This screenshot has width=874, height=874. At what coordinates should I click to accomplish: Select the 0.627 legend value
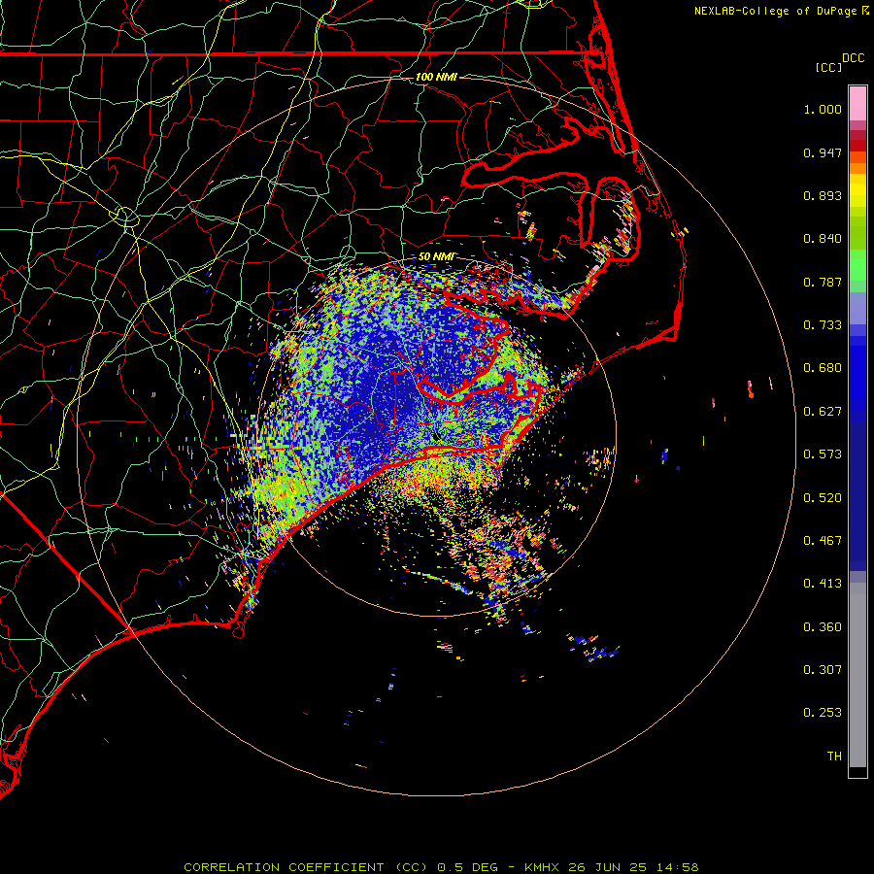point(823,412)
